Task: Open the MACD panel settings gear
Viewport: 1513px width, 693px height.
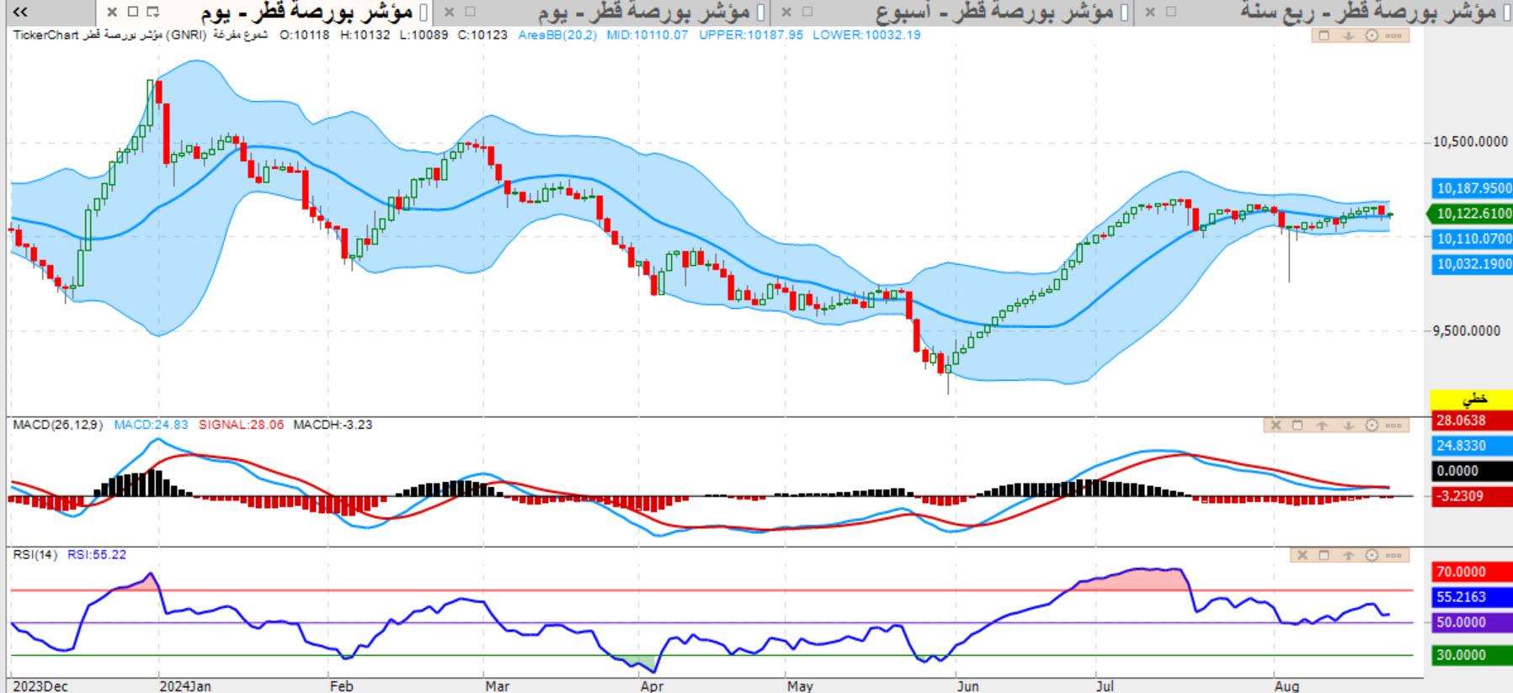Action: coord(1371,425)
